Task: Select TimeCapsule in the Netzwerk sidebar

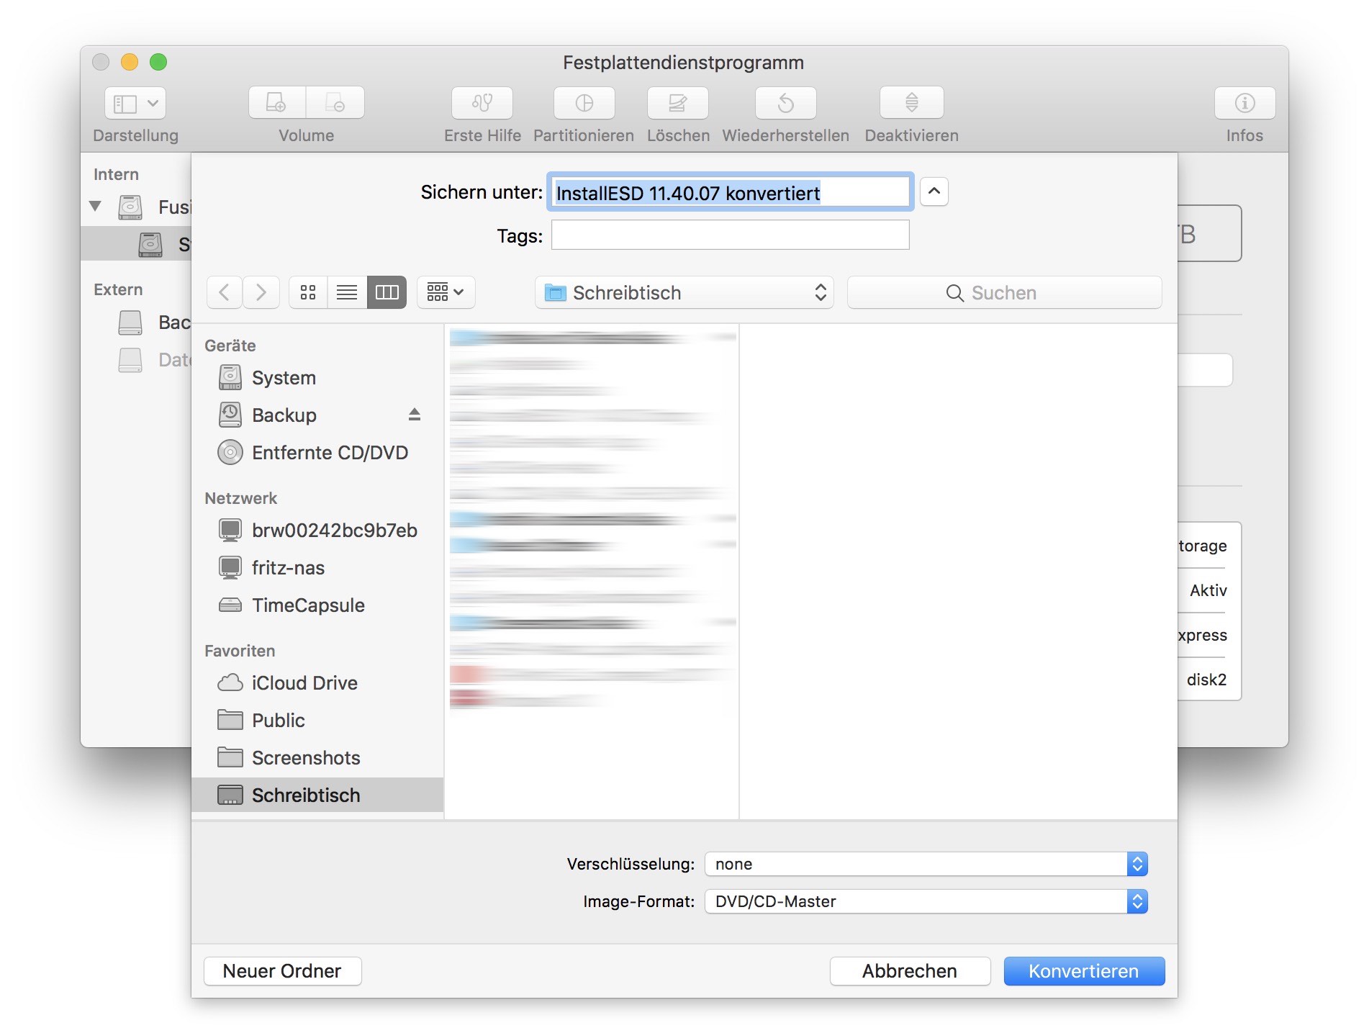Action: [x=307, y=605]
